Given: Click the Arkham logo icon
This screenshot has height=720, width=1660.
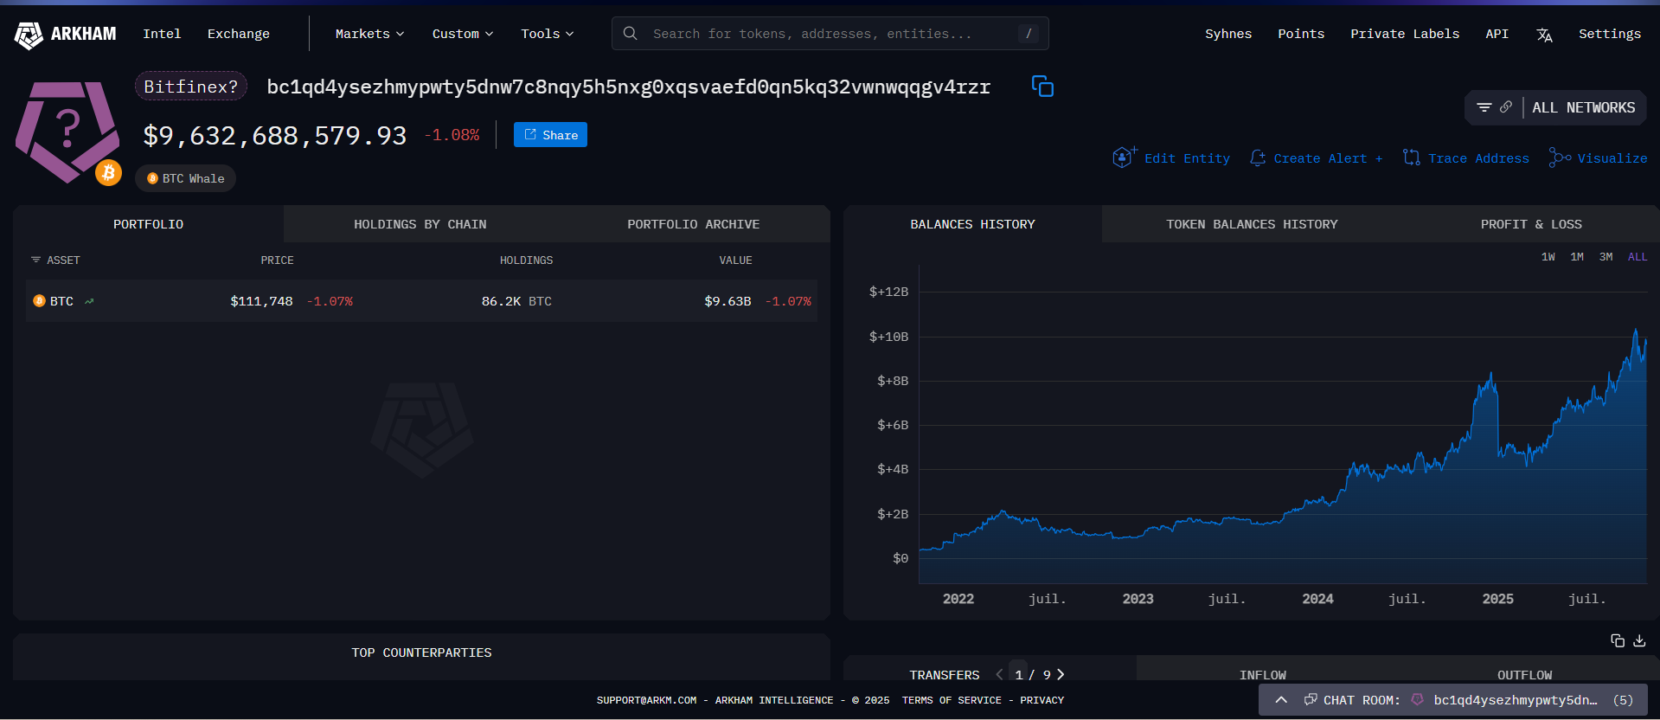Looking at the screenshot, I should coord(29,35).
